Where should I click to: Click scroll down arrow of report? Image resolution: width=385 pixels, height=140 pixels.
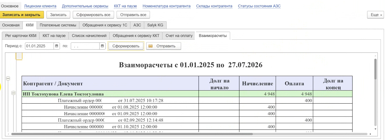pos(375,129)
